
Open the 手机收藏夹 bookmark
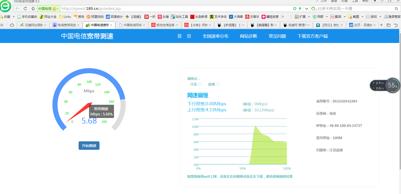tap(27, 17)
